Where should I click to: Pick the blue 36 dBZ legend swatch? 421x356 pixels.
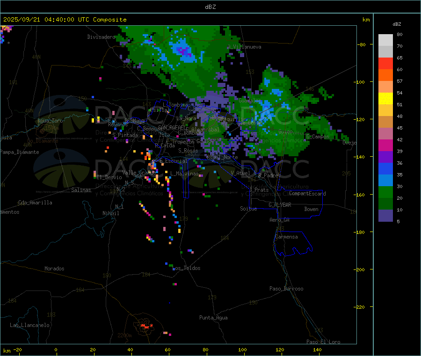coord(385,168)
